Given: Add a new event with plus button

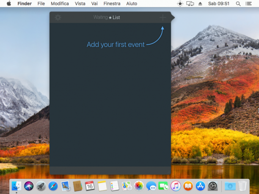Looking at the screenshot, I should click(163, 17).
